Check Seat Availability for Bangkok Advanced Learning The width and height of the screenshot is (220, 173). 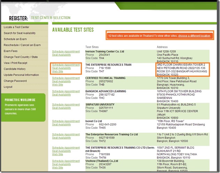[x=62, y=95]
